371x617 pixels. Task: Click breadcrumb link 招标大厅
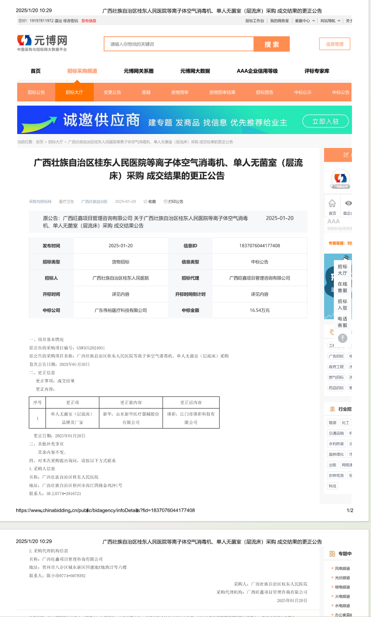click(56, 142)
